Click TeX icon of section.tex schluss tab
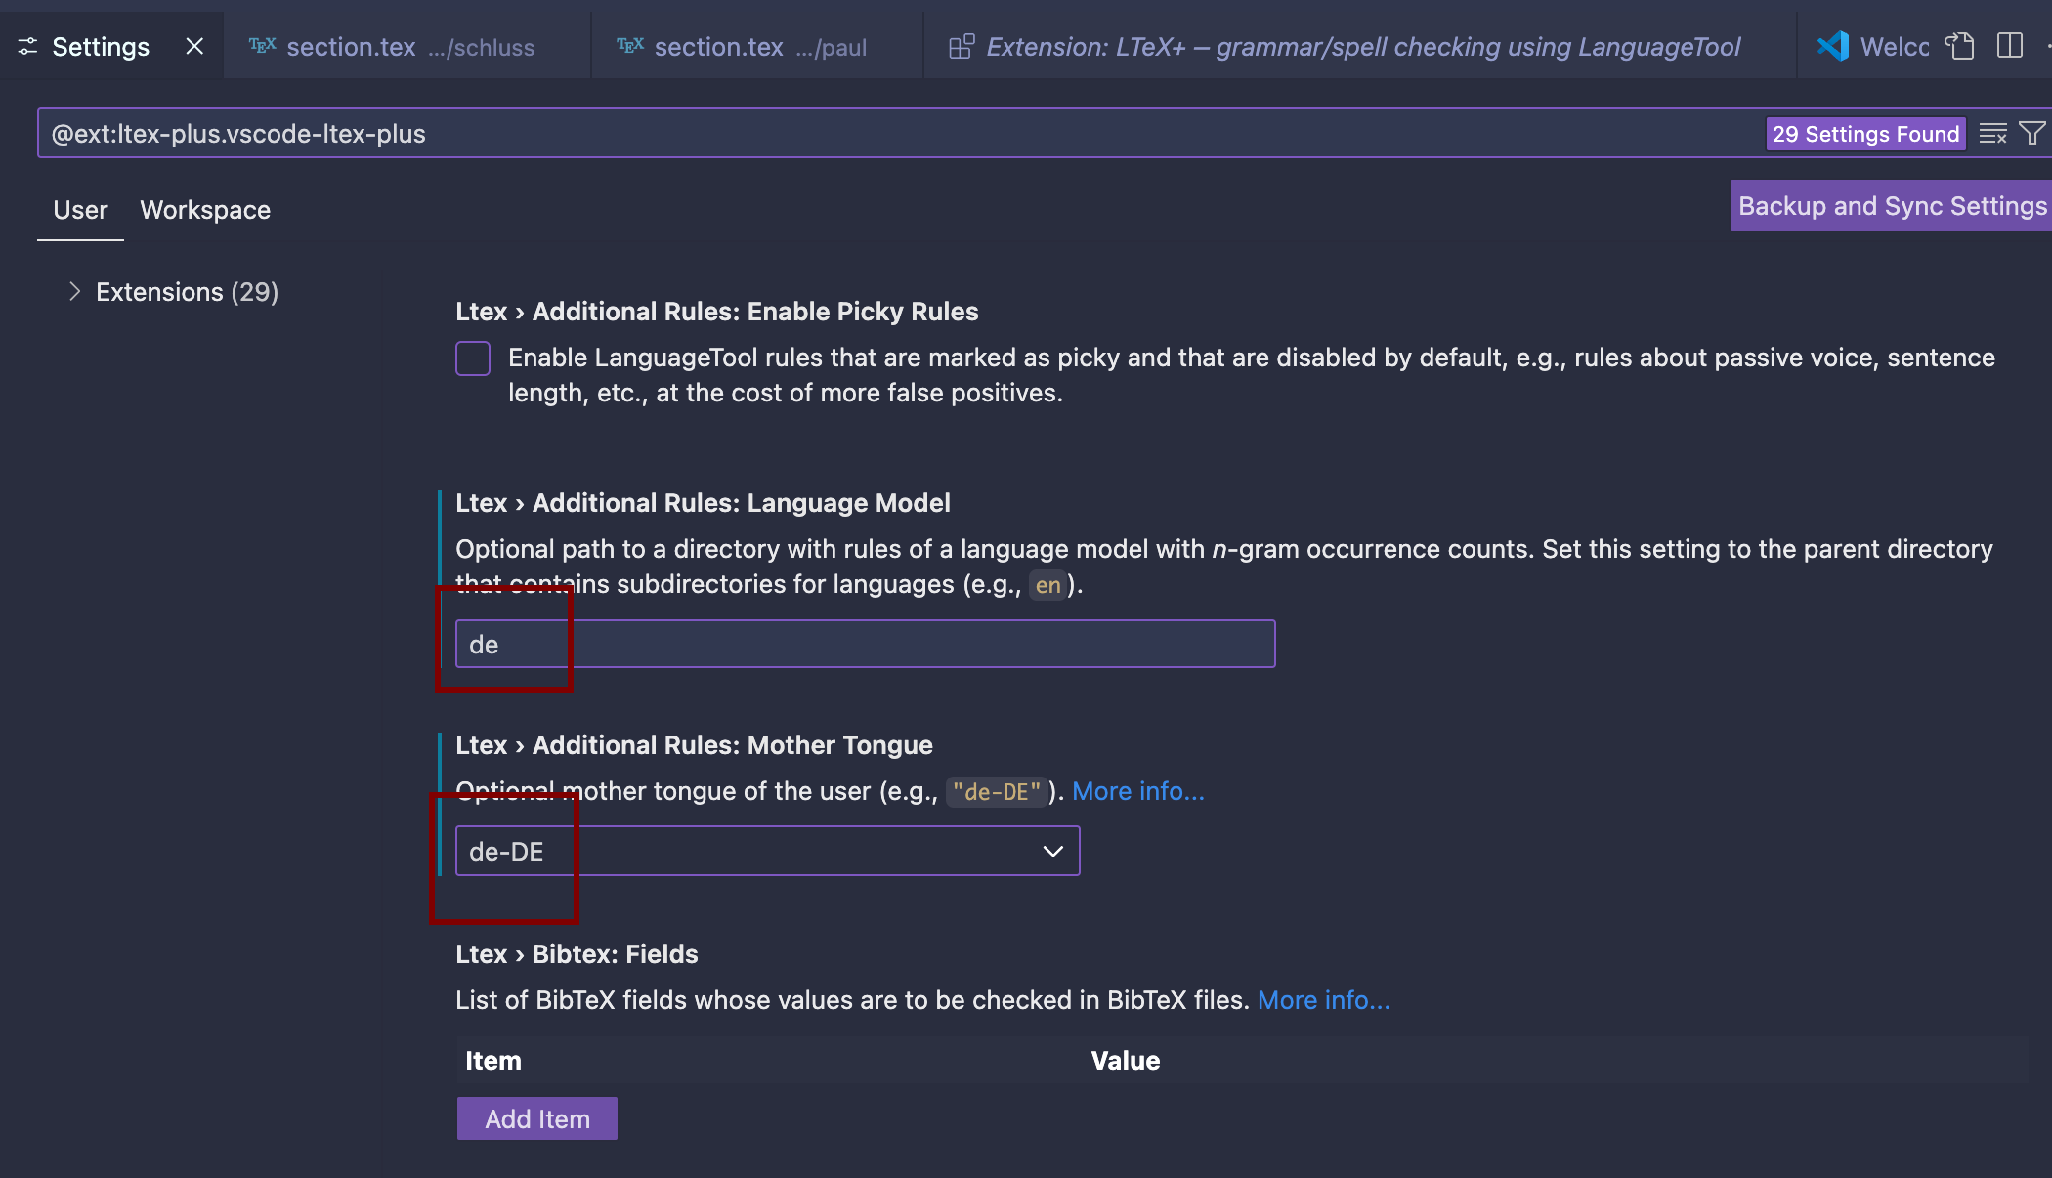 tap(262, 46)
